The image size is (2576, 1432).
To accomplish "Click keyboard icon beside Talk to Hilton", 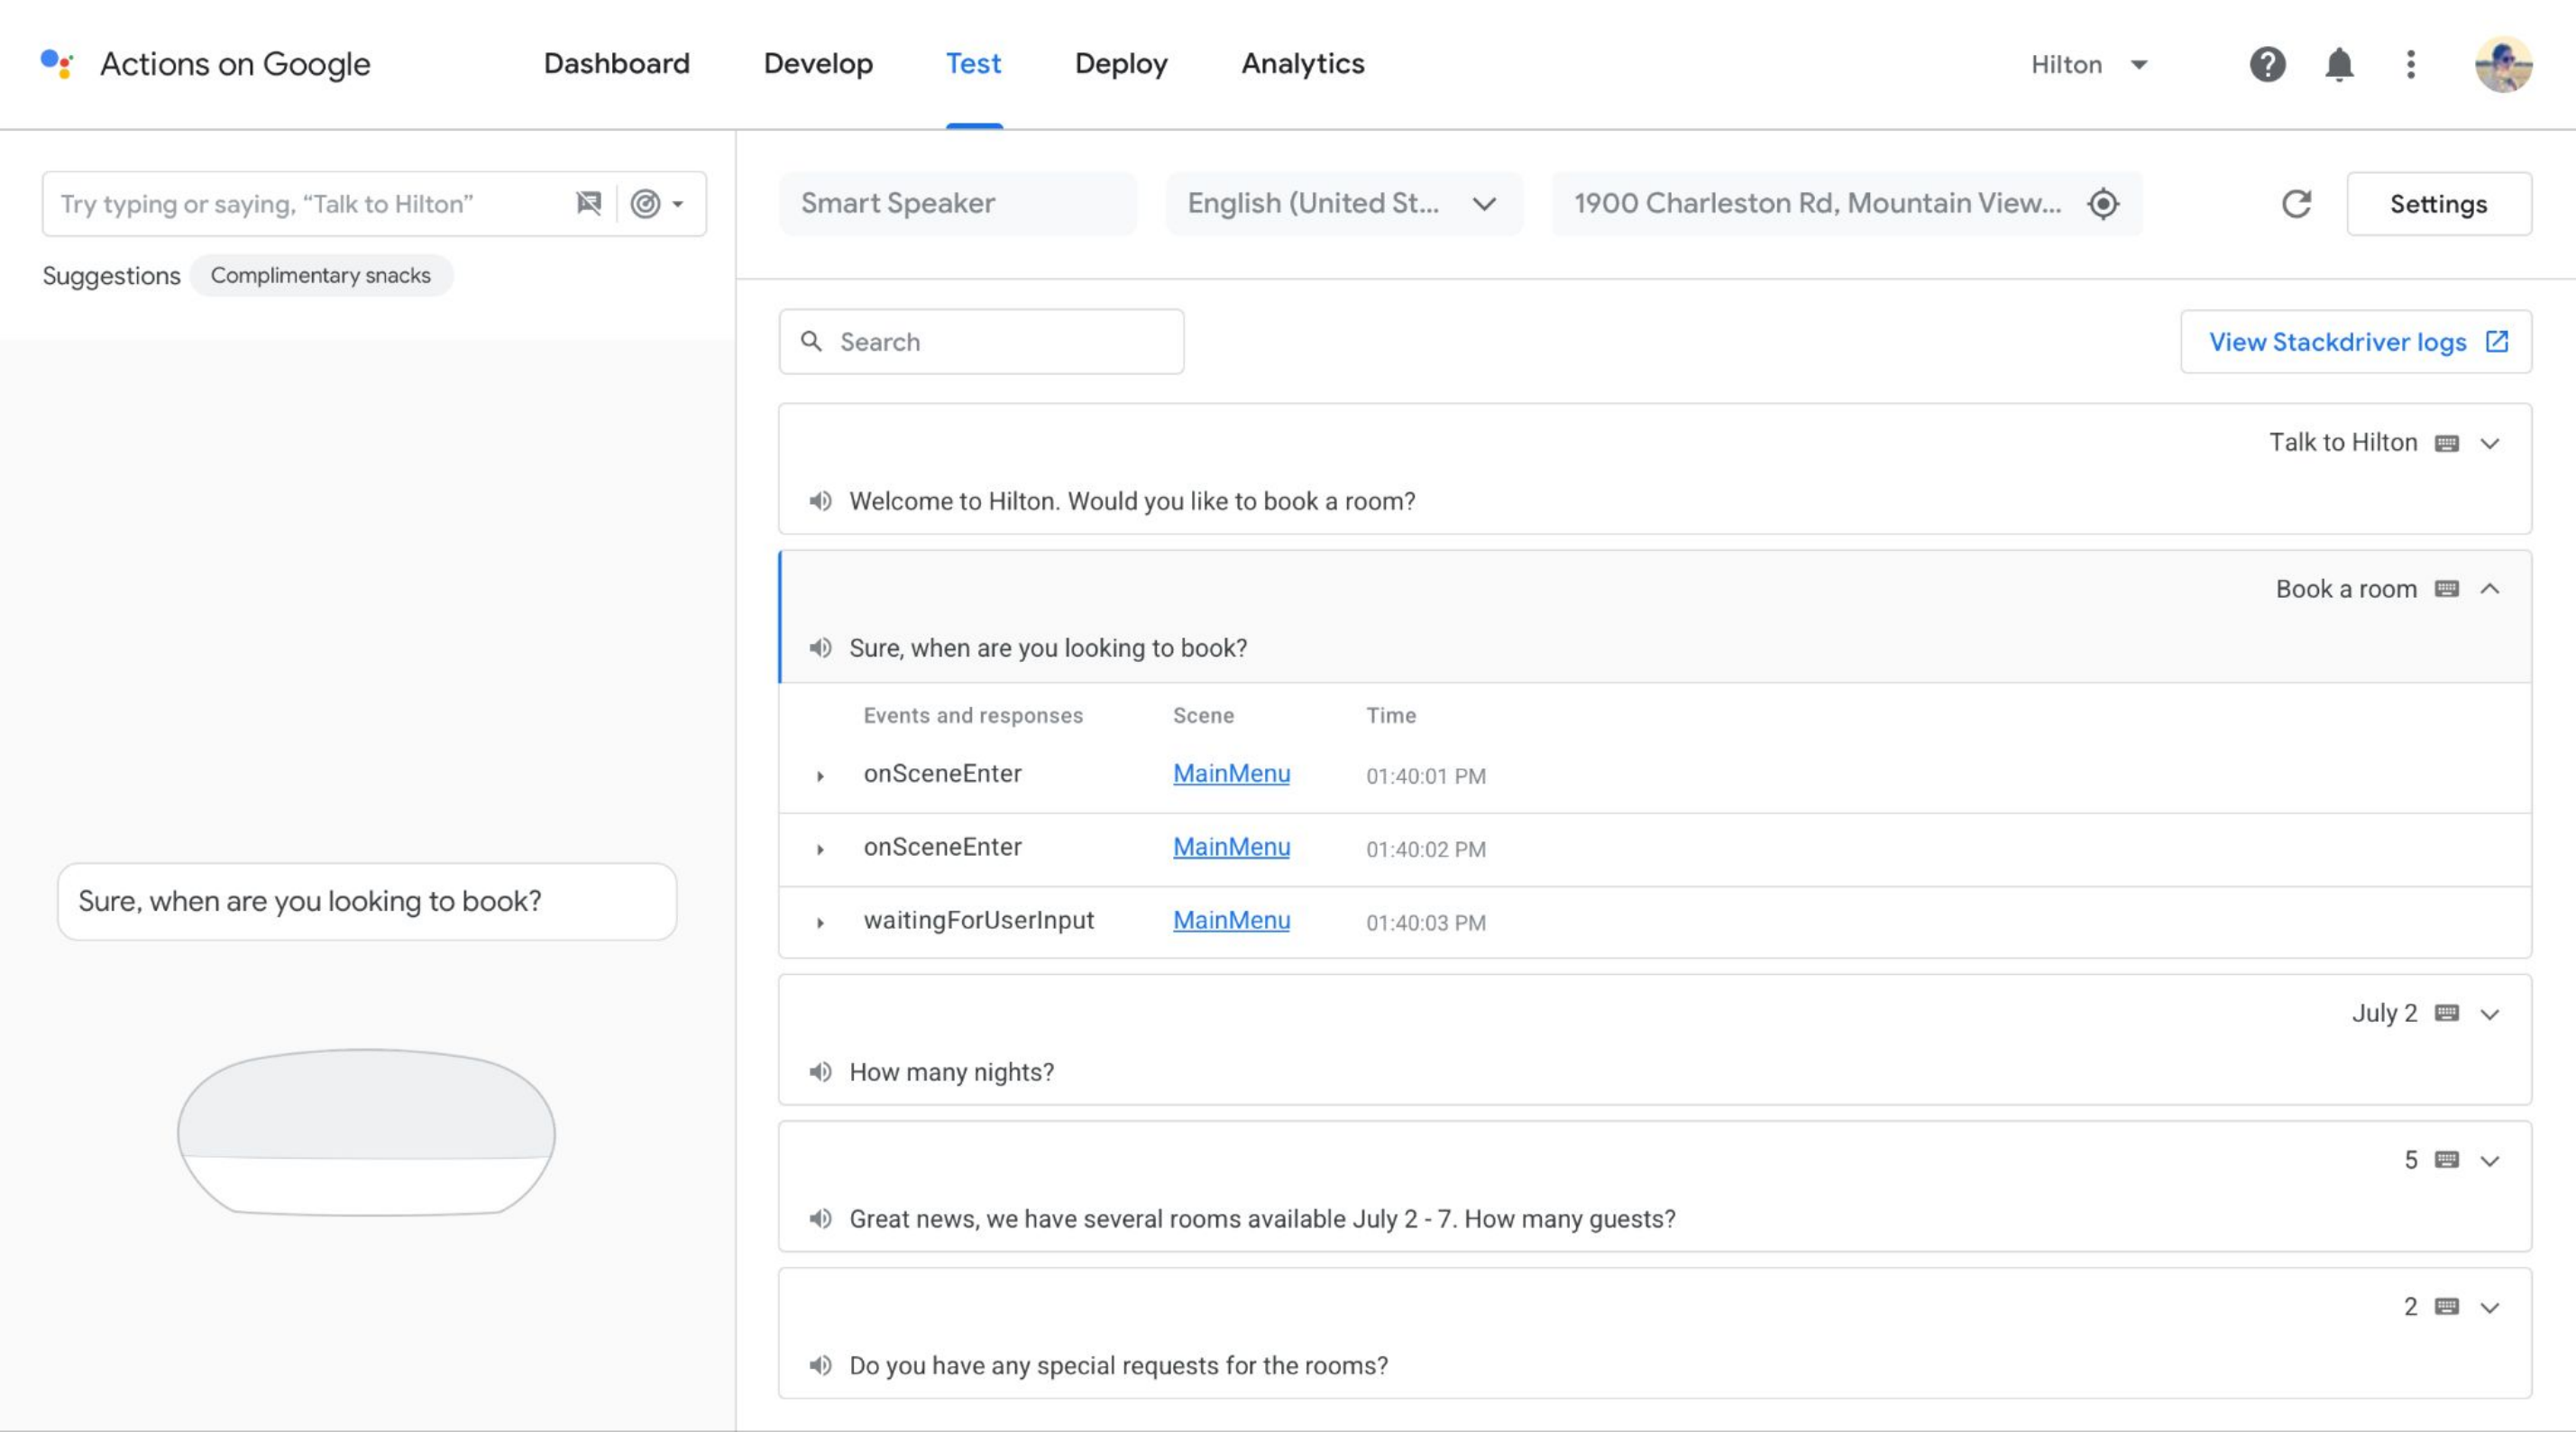I will 2447,443.
